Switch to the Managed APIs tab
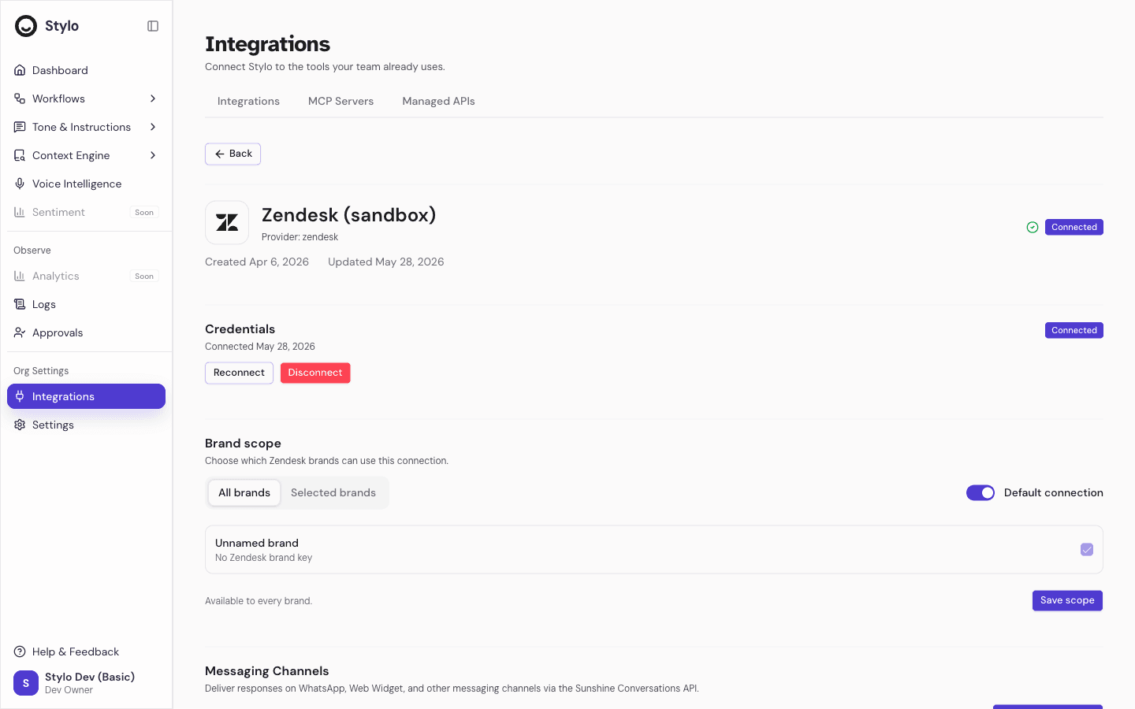 (438, 101)
